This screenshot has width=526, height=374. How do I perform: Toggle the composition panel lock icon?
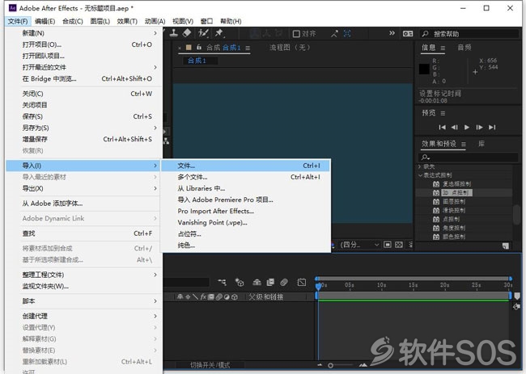point(199,47)
